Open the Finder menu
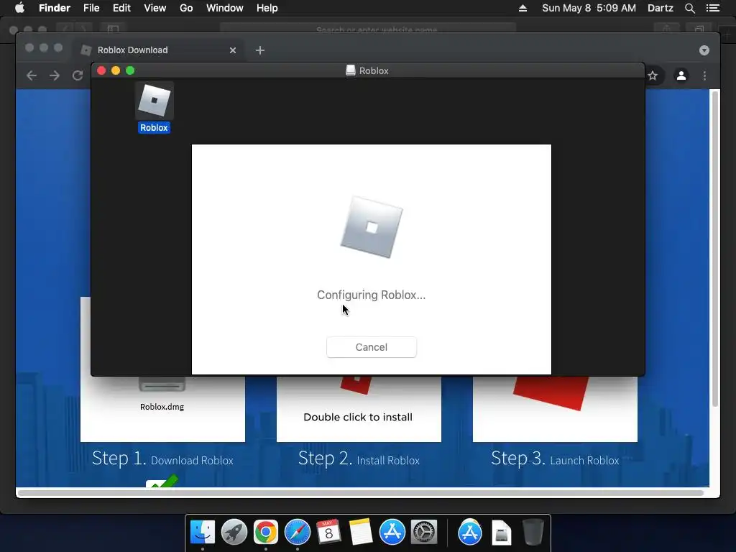Screen dimensions: 736x552 click(55, 8)
